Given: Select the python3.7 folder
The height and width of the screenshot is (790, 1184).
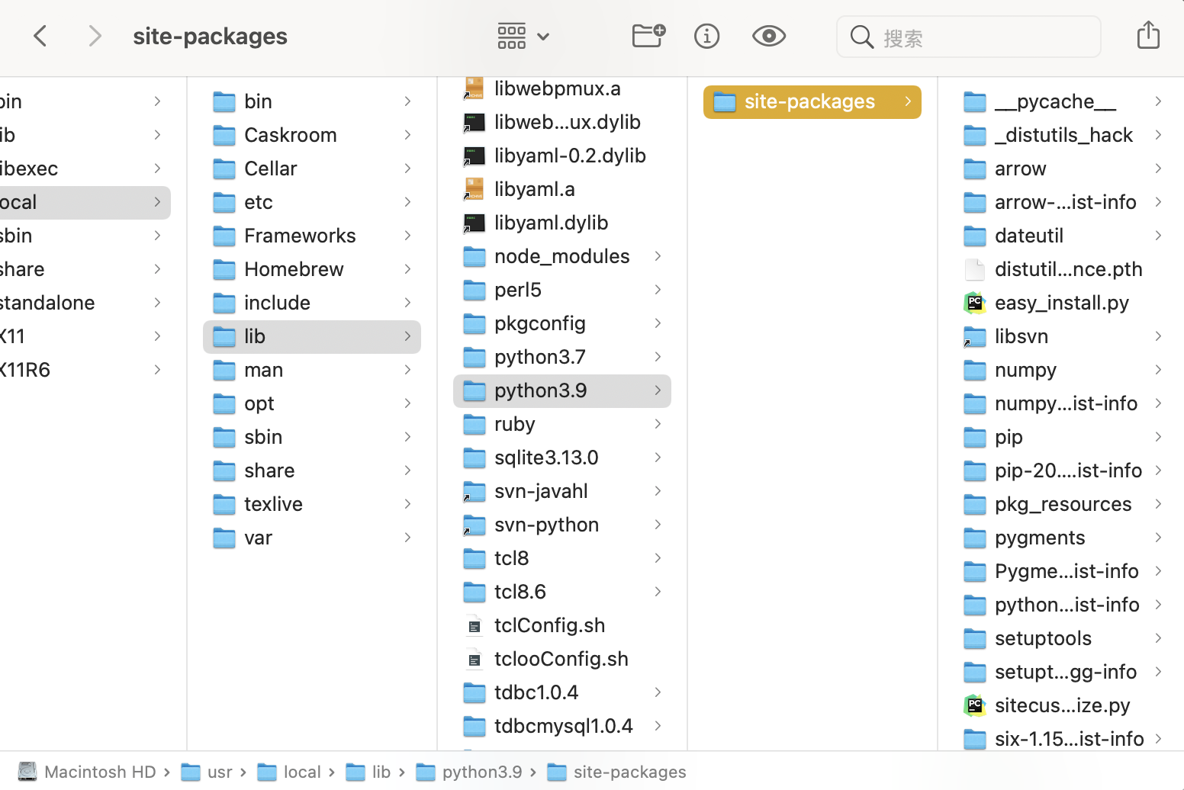Looking at the screenshot, I should coord(539,357).
